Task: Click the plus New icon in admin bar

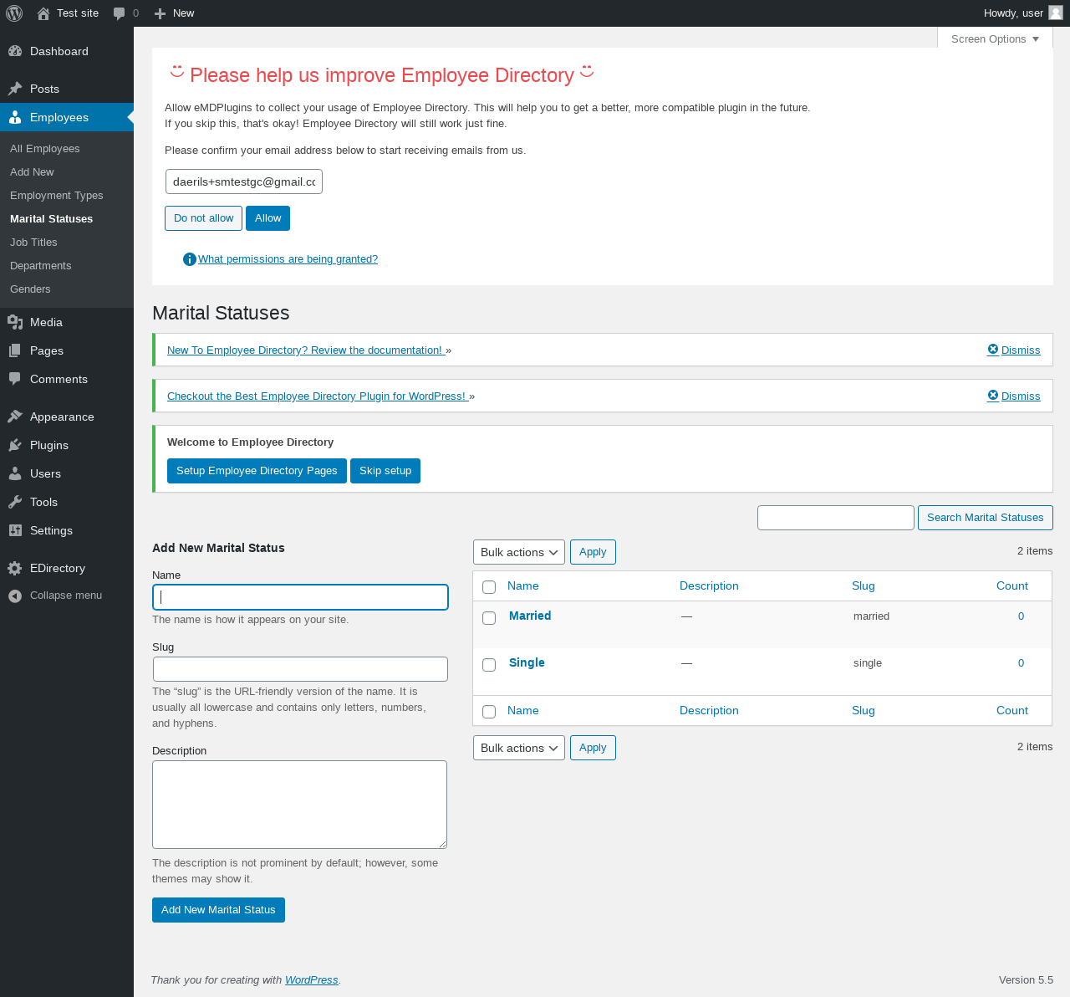Action: click(x=160, y=13)
